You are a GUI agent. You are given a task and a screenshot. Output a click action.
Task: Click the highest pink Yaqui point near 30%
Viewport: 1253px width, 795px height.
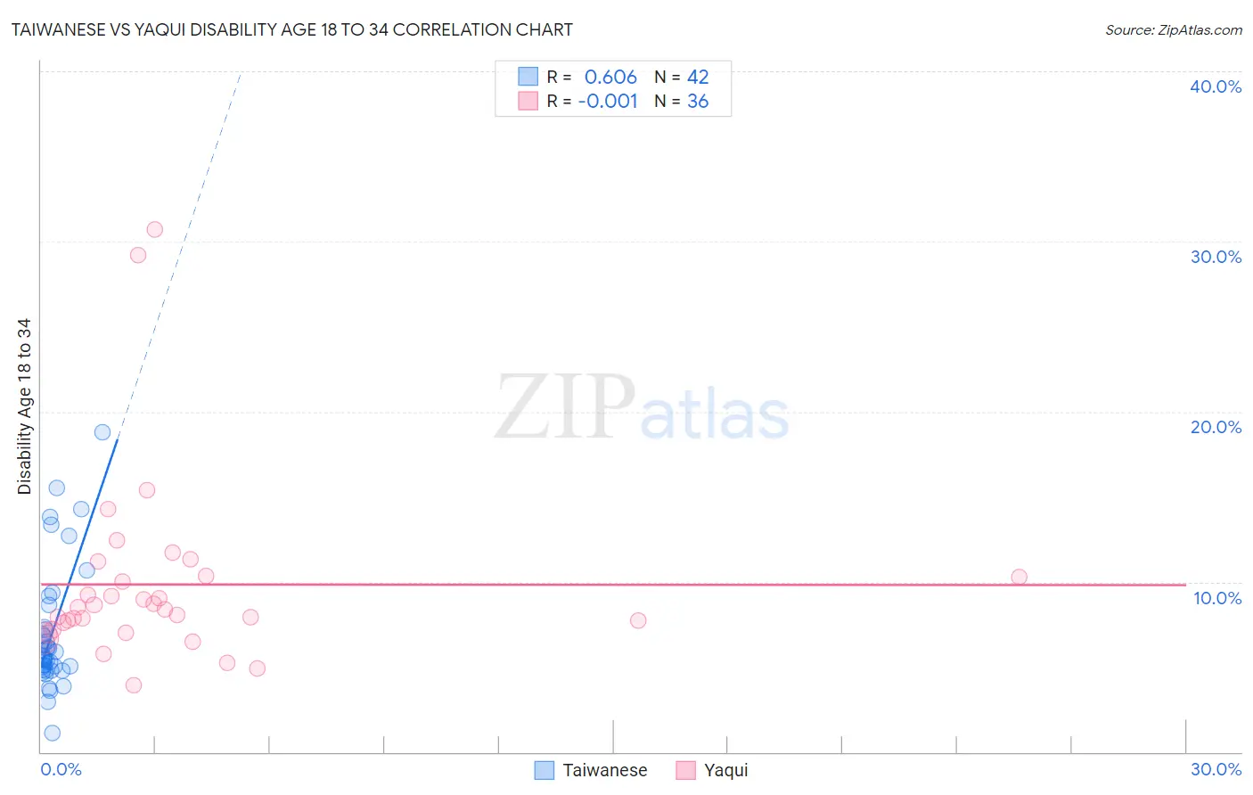pos(155,229)
